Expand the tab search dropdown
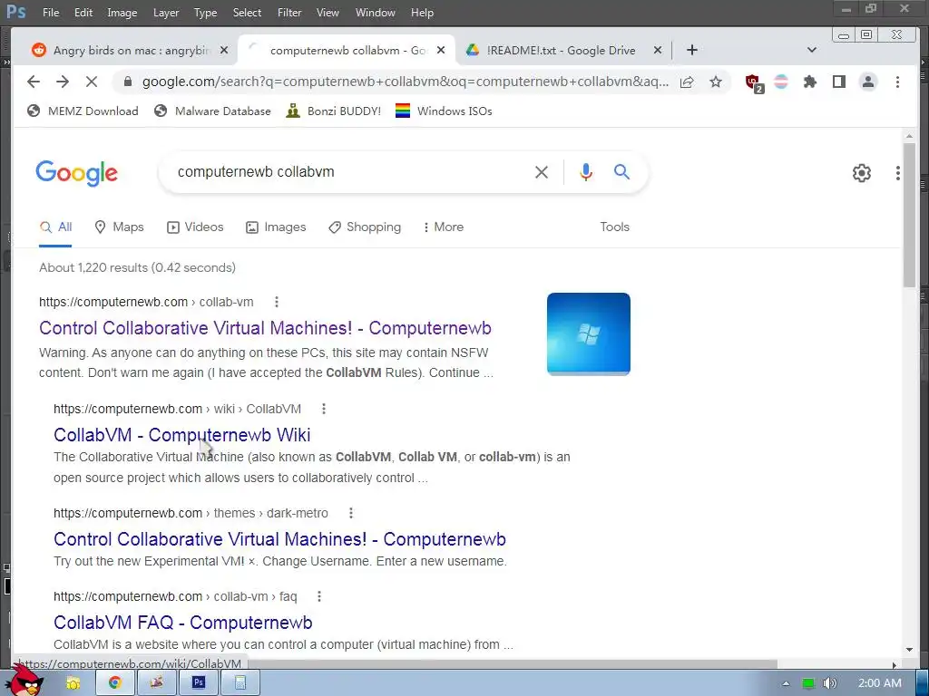Screen dimensions: 929x696 812,51
